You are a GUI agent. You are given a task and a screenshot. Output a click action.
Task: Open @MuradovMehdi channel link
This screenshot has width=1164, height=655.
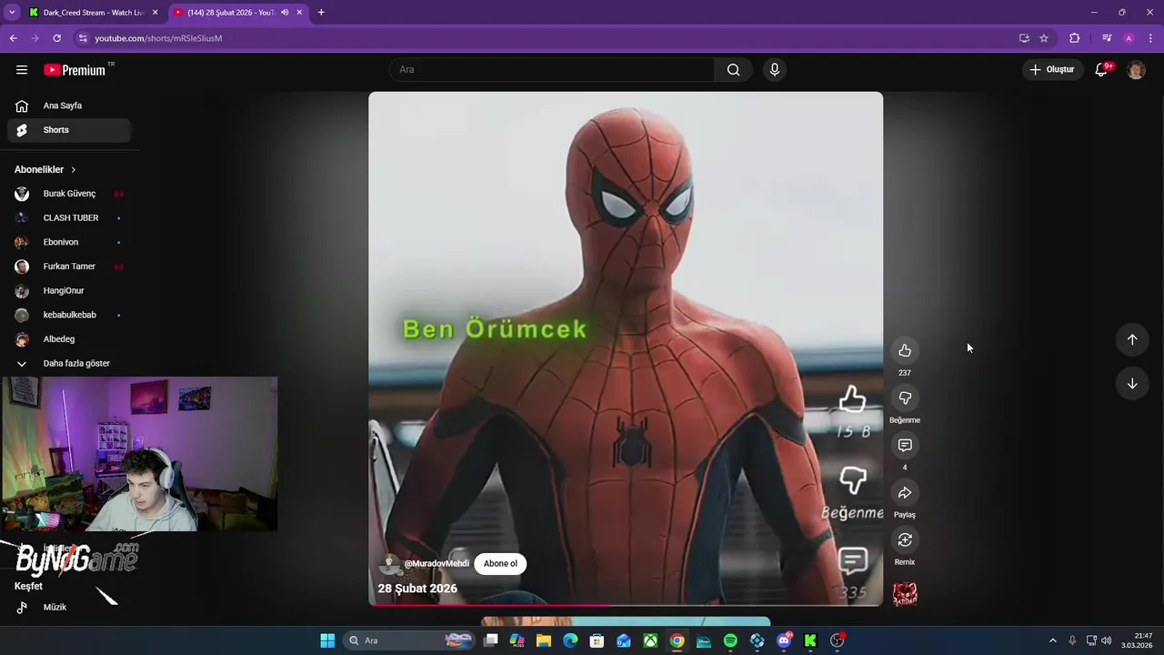(x=436, y=563)
